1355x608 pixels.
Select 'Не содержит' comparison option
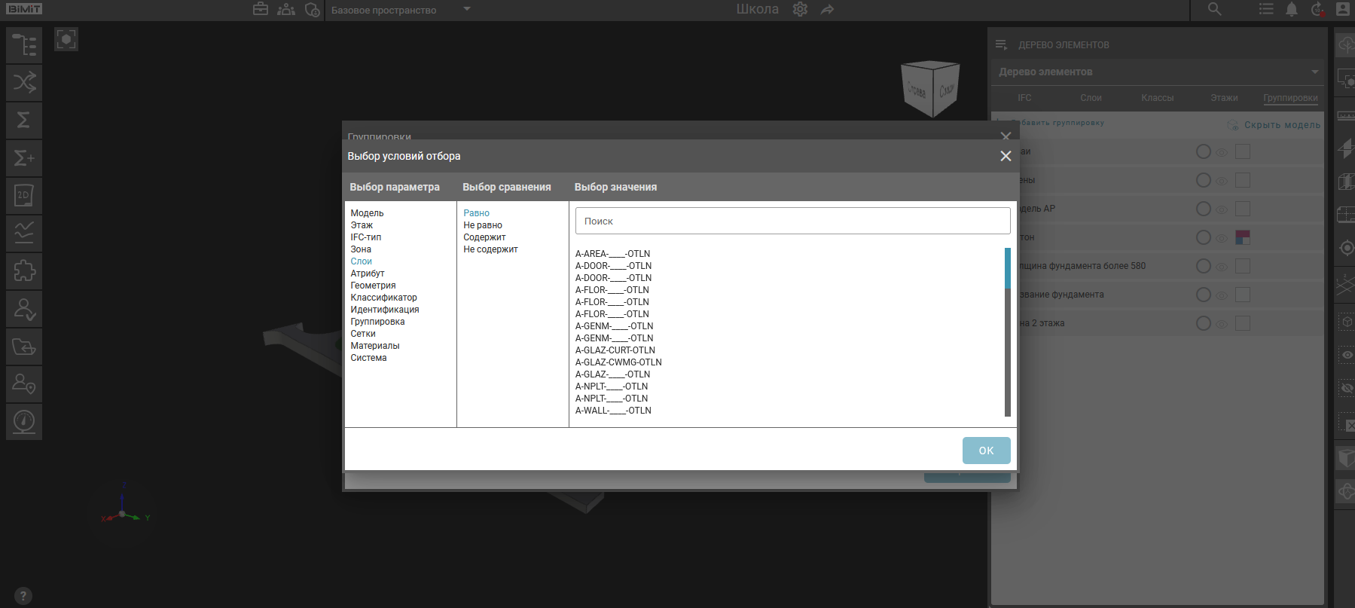point(490,249)
